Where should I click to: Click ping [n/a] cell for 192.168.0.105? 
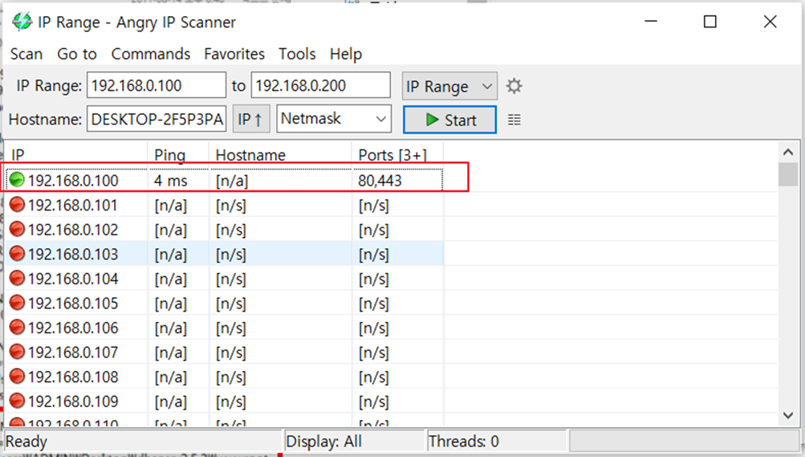pos(170,304)
